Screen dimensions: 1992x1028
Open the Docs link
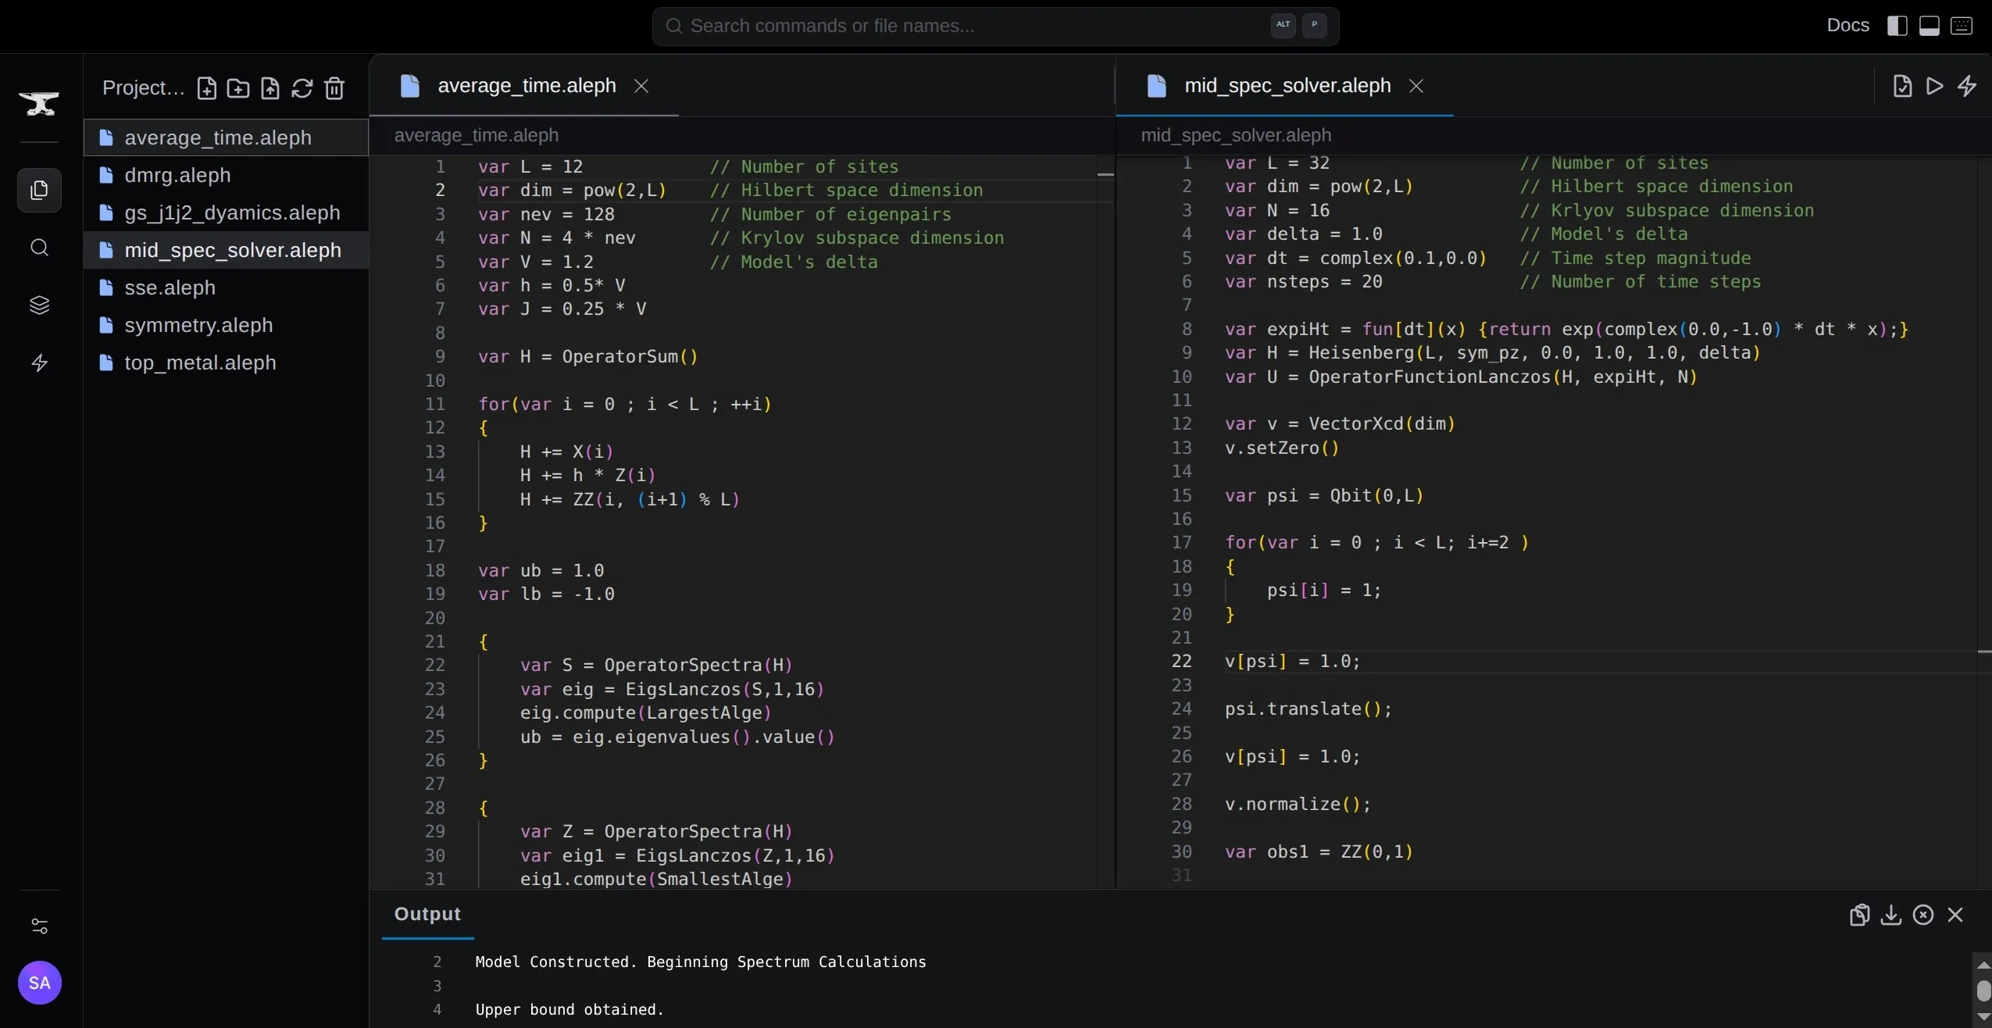[1847, 26]
